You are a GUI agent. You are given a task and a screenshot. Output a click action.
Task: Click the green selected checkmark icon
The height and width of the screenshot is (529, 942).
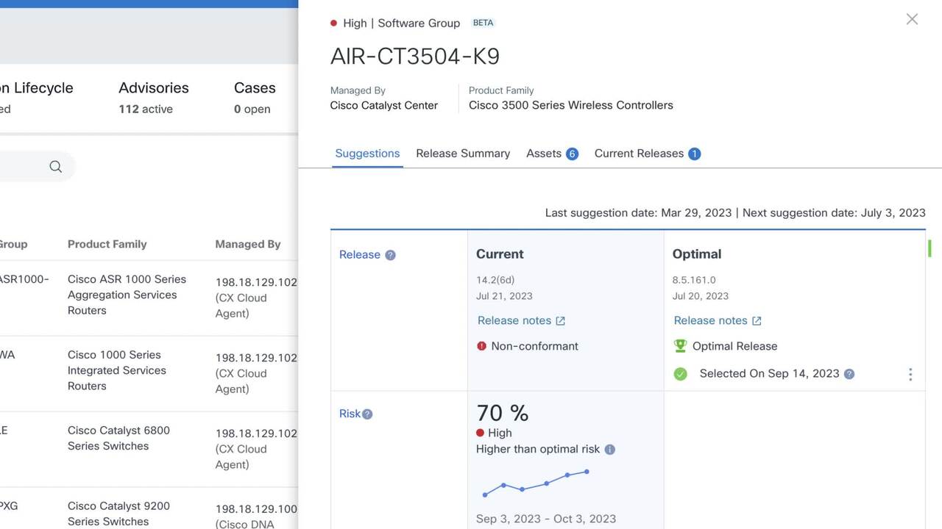[680, 374]
